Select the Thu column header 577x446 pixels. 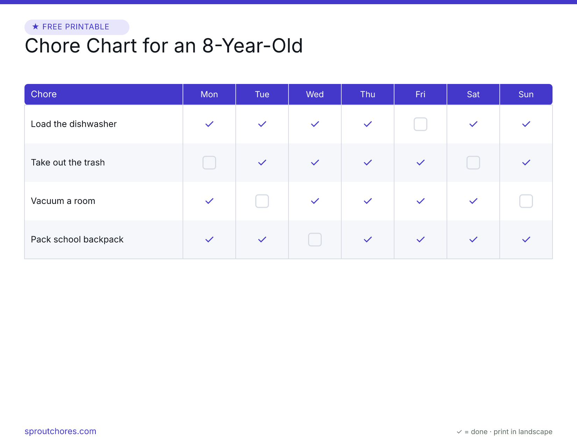[x=368, y=94]
